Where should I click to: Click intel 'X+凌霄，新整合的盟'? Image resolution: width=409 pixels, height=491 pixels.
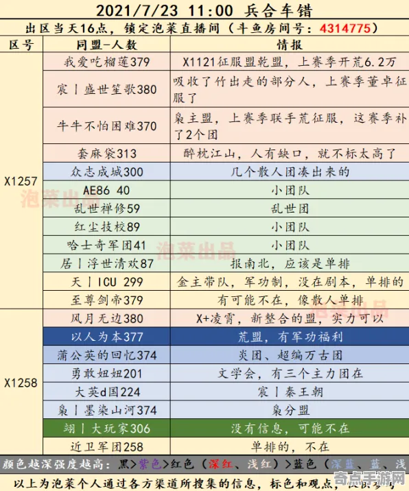pos(290,318)
